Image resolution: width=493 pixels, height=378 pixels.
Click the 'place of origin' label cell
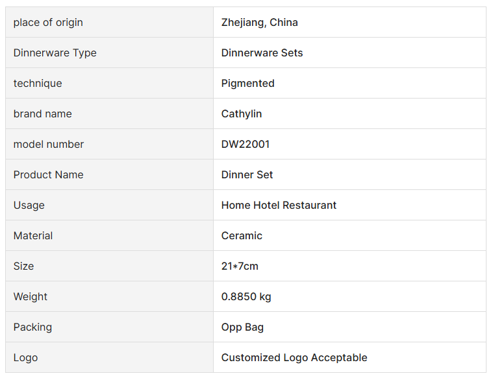coord(48,23)
